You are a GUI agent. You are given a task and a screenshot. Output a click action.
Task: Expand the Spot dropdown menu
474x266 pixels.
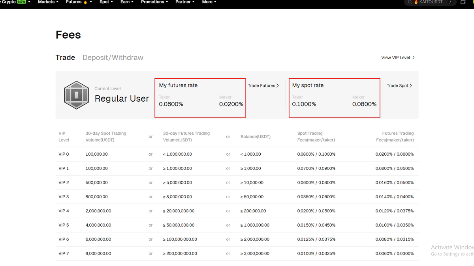click(106, 2)
